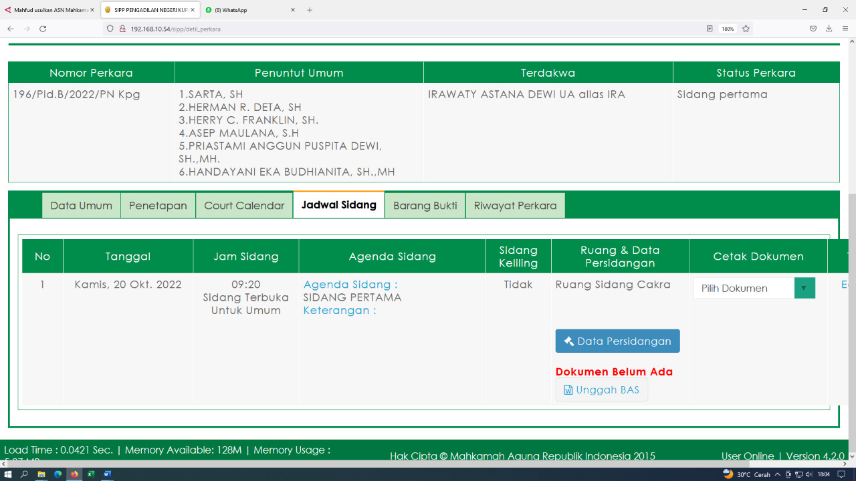
Task: Click the browser back arrow
Action: [11, 29]
